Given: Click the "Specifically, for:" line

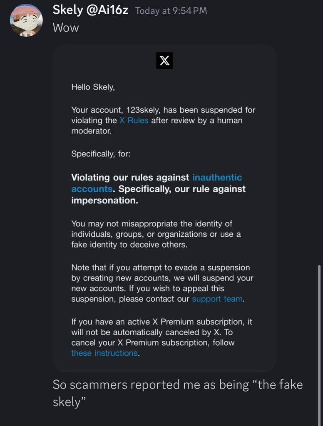Looking at the screenshot, I should (101, 154).
